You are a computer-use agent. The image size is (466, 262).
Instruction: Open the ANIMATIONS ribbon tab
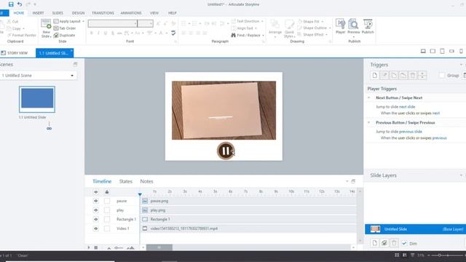pyautogui.click(x=131, y=13)
